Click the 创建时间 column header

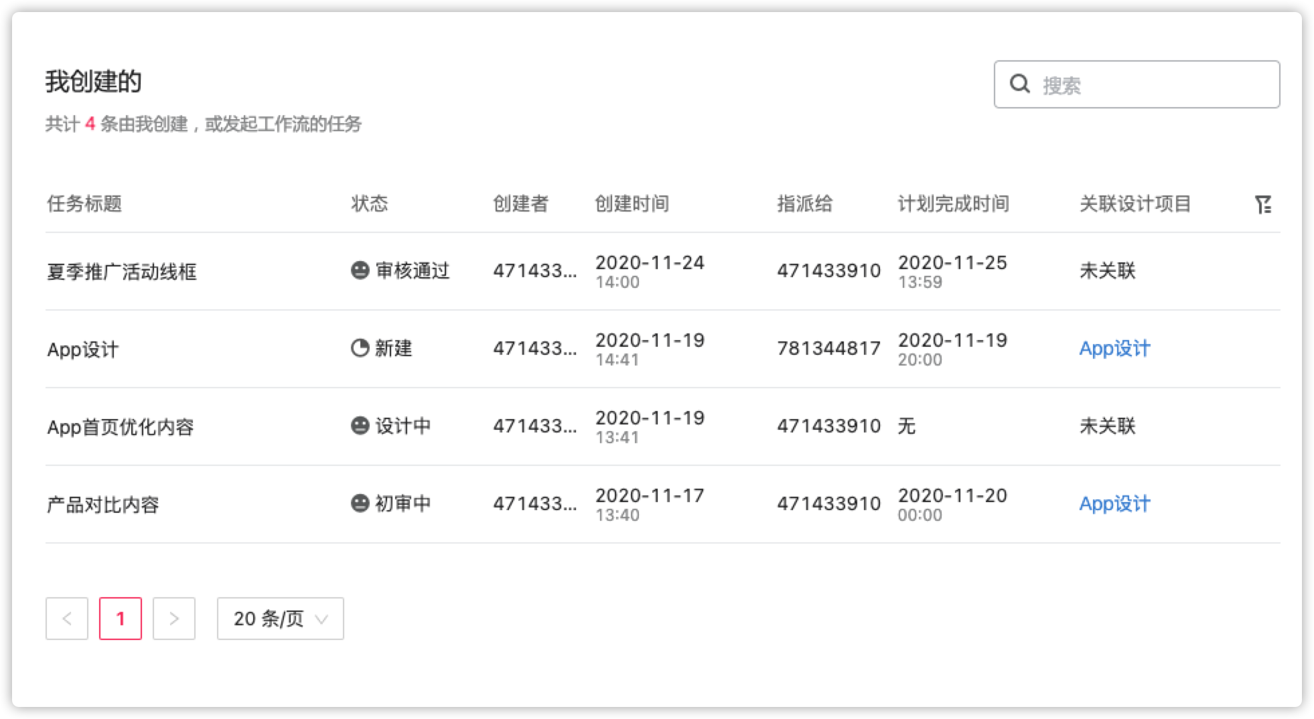point(632,204)
